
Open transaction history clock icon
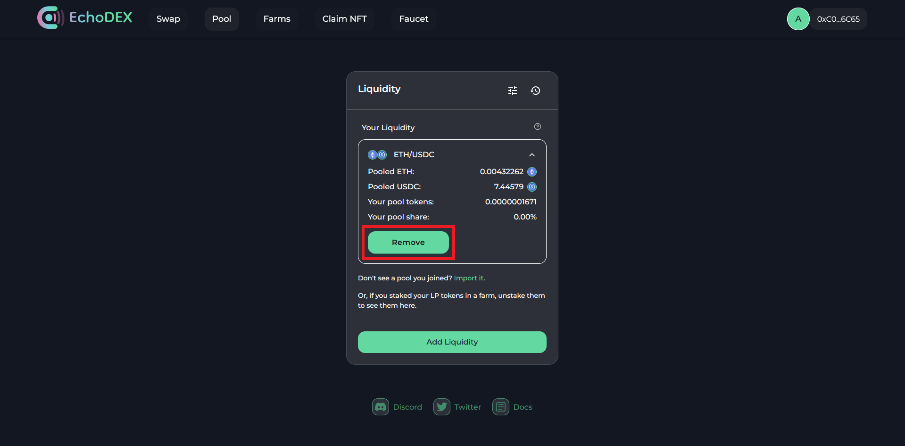[535, 91]
